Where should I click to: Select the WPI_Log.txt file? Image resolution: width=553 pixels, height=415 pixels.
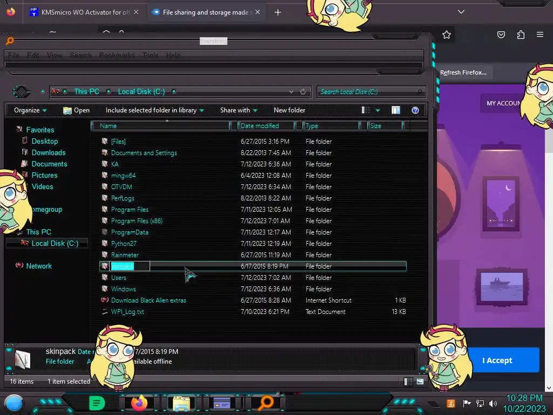[x=127, y=312]
